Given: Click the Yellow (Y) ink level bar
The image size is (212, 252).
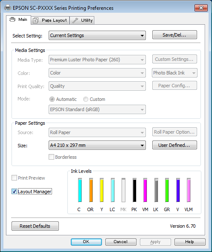Looking at the screenshot, I should point(102,190).
